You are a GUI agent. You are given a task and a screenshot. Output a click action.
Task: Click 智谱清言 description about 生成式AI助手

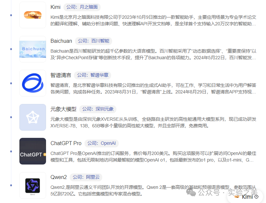(x=153, y=89)
